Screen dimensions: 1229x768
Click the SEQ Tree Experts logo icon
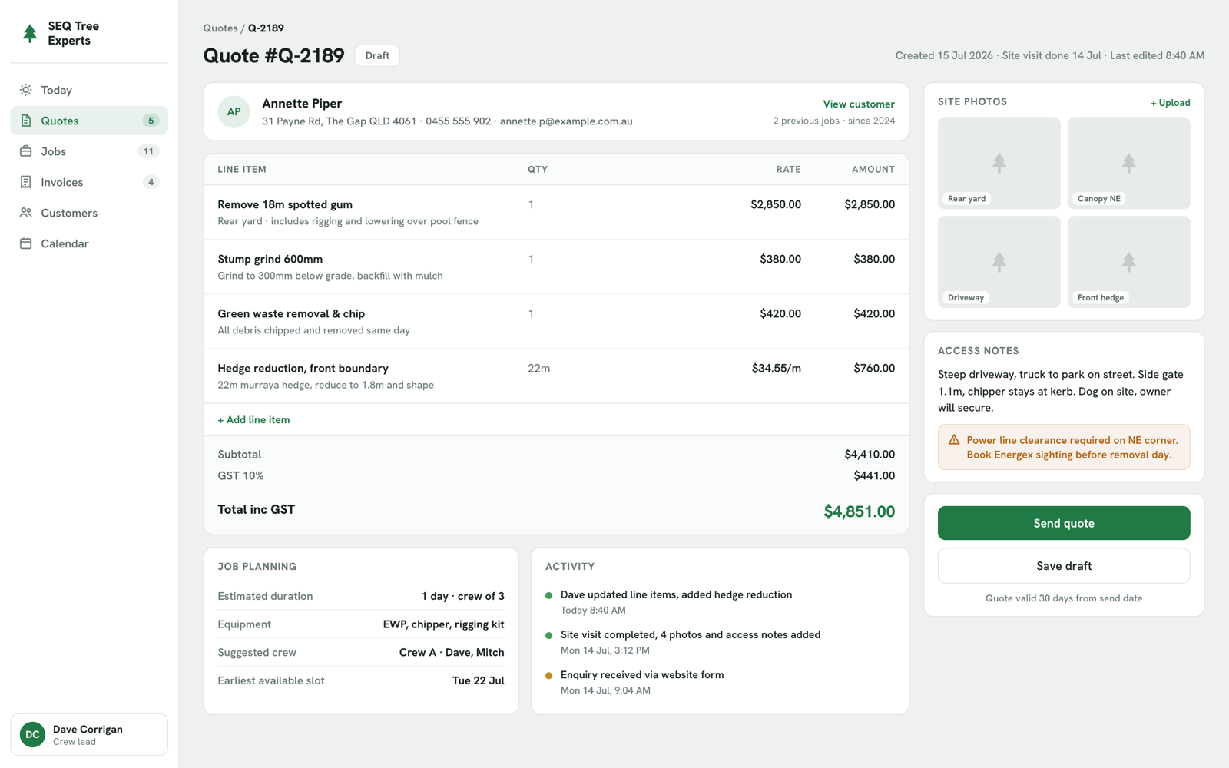point(30,33)
